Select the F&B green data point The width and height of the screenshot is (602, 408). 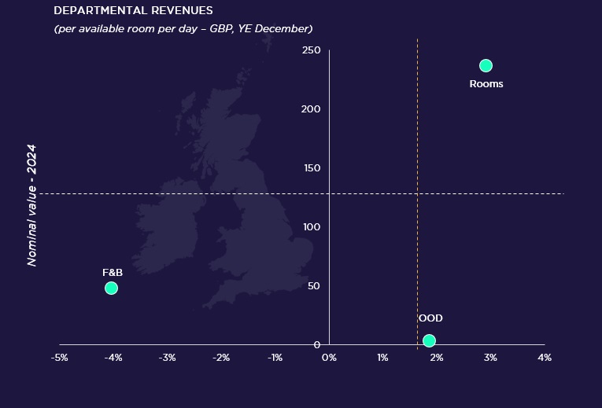click(x=111, y=288)
